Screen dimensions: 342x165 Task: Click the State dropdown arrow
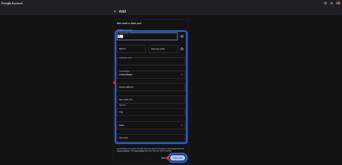pyautogui.click(x=182, y=126)
